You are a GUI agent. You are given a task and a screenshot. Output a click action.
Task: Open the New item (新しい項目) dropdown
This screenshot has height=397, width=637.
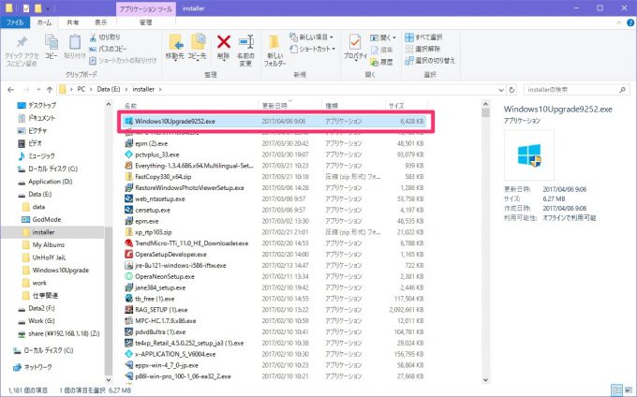pos(312,37)
